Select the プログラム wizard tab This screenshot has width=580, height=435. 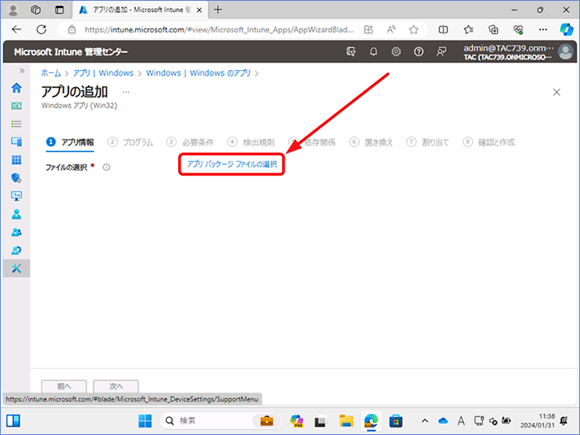click(x=130, y=142)
